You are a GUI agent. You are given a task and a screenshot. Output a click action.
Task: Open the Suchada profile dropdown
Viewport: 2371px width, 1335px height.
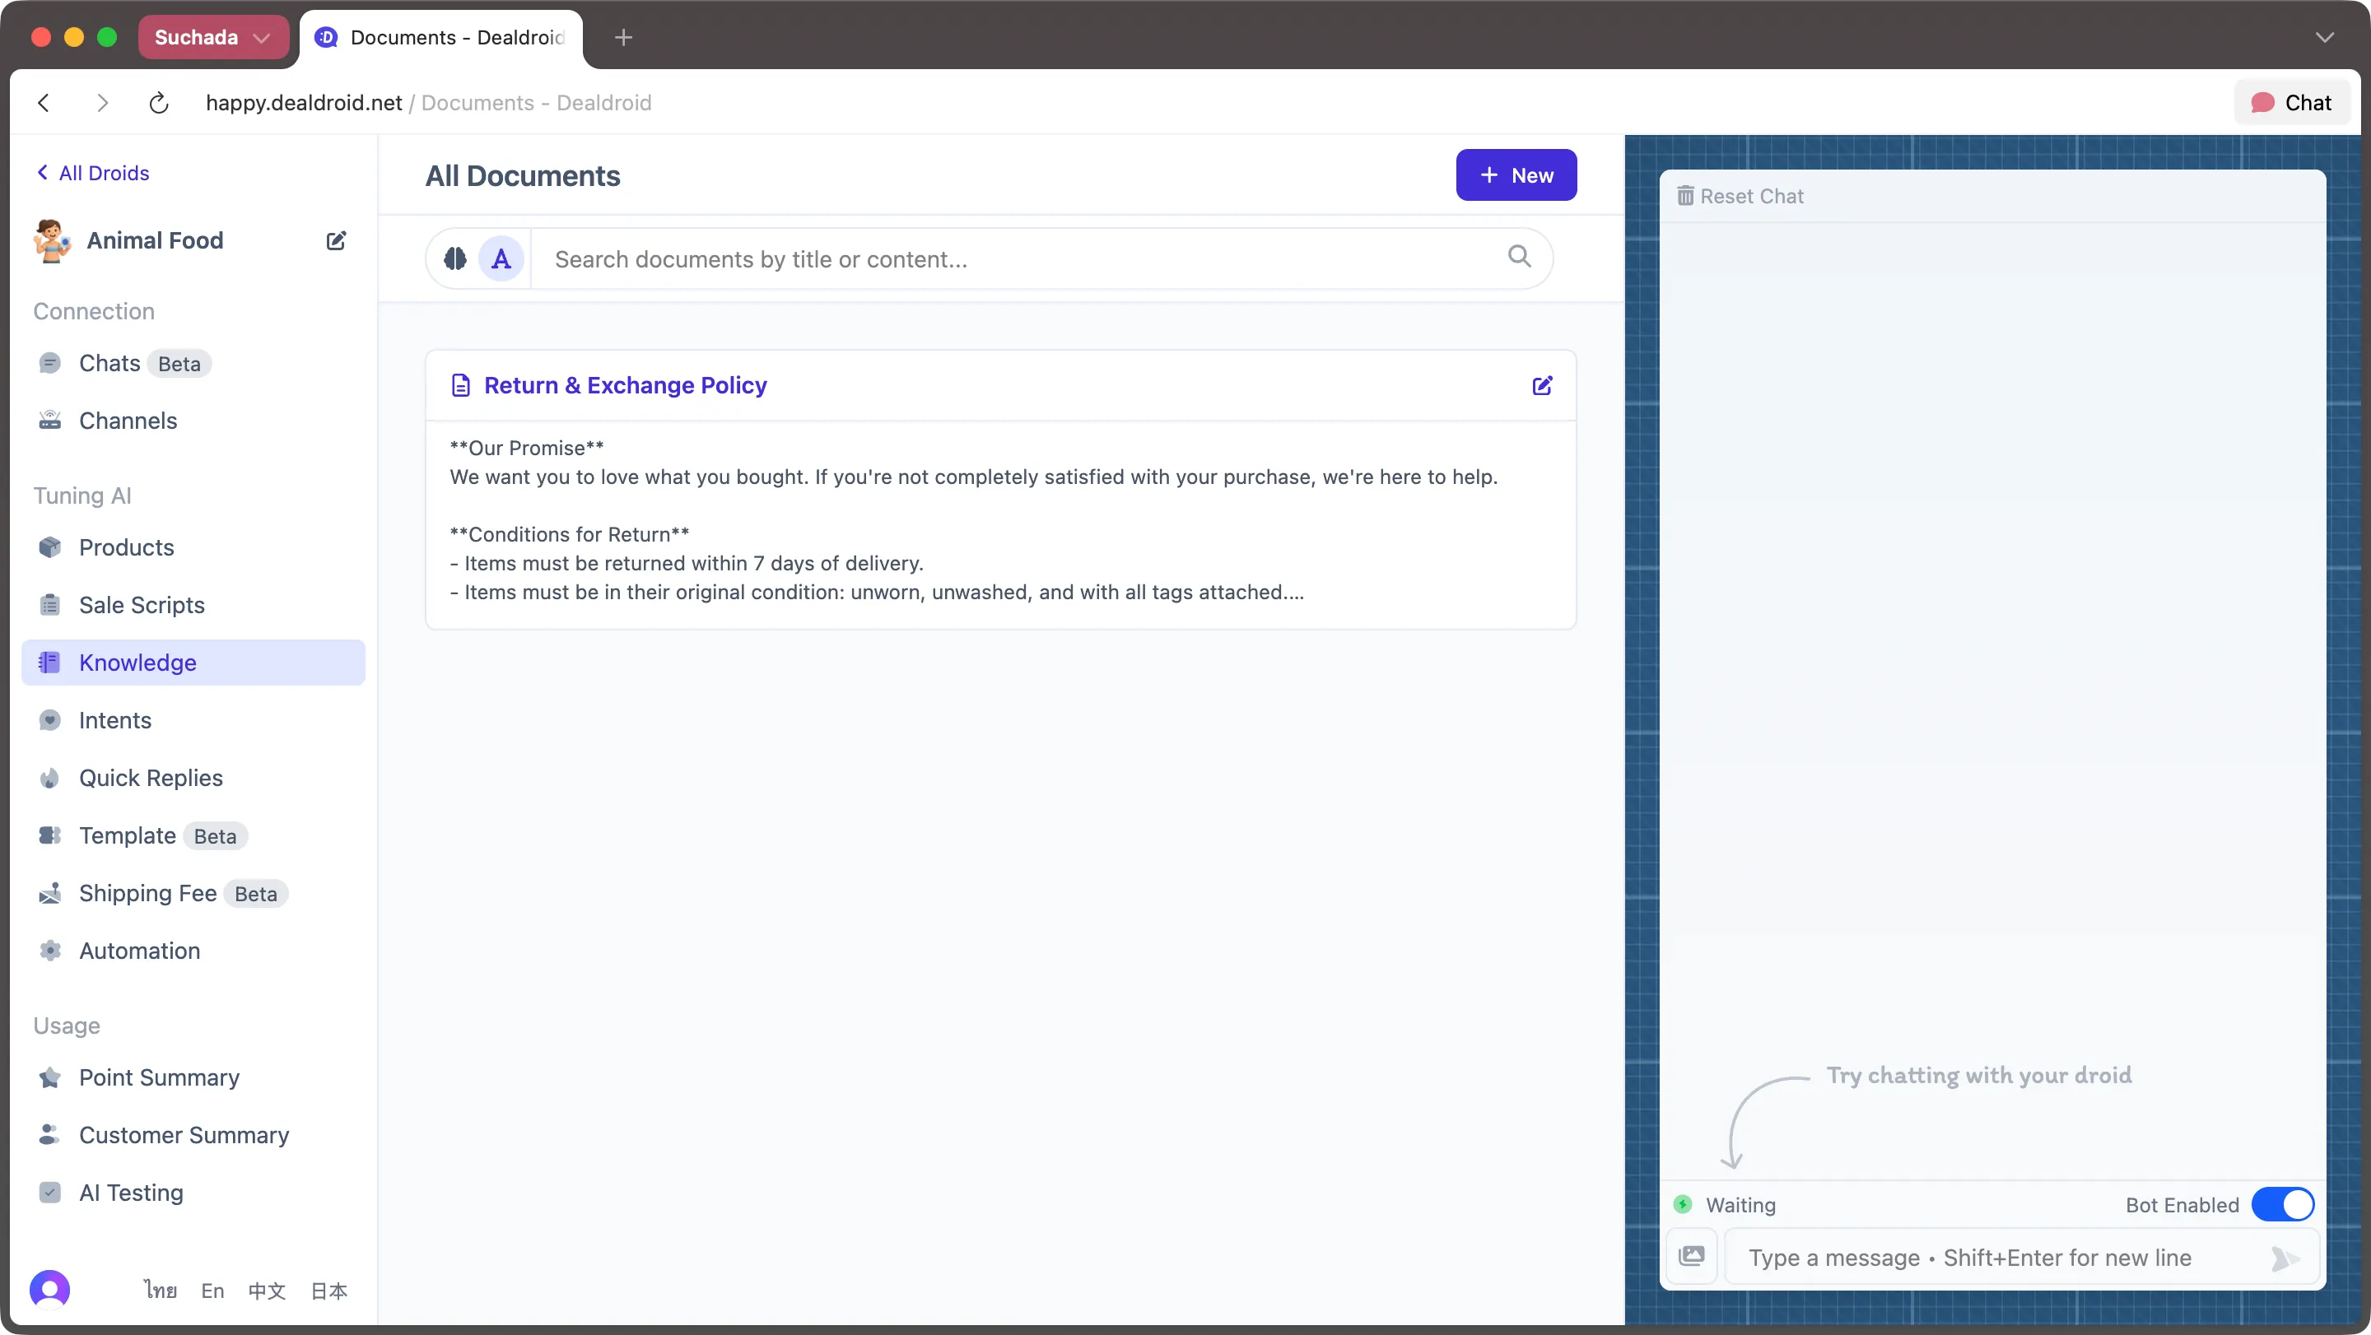pos(212,38)
